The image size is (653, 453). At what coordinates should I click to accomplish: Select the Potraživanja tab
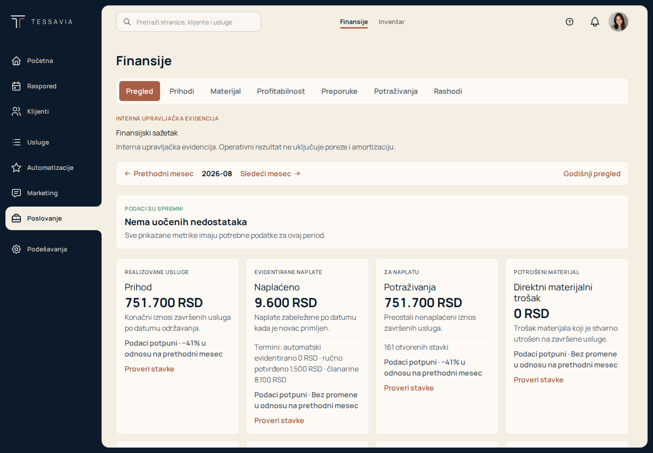tap(396, 91)
